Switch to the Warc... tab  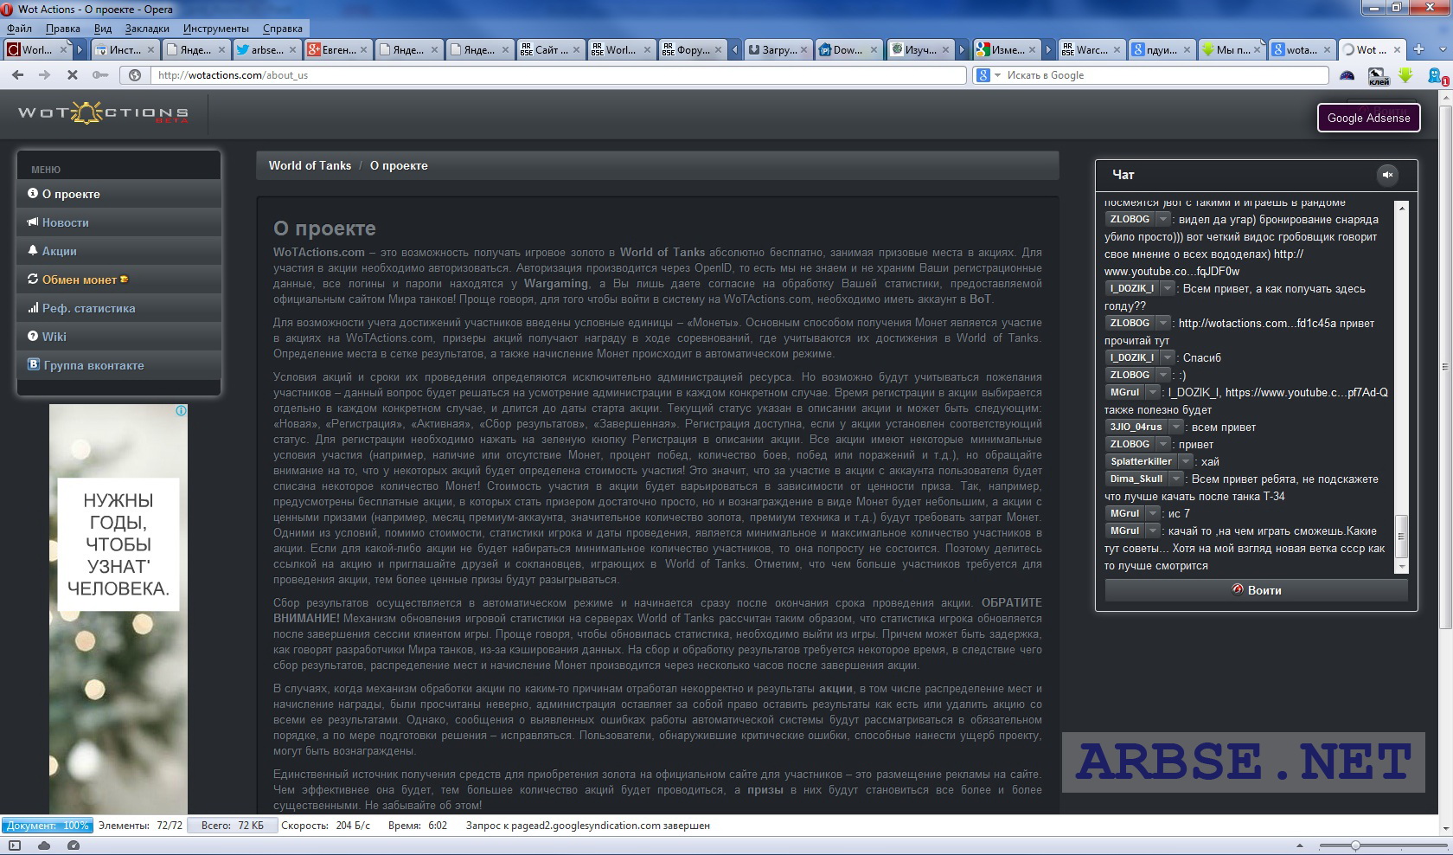(1091, 50)
